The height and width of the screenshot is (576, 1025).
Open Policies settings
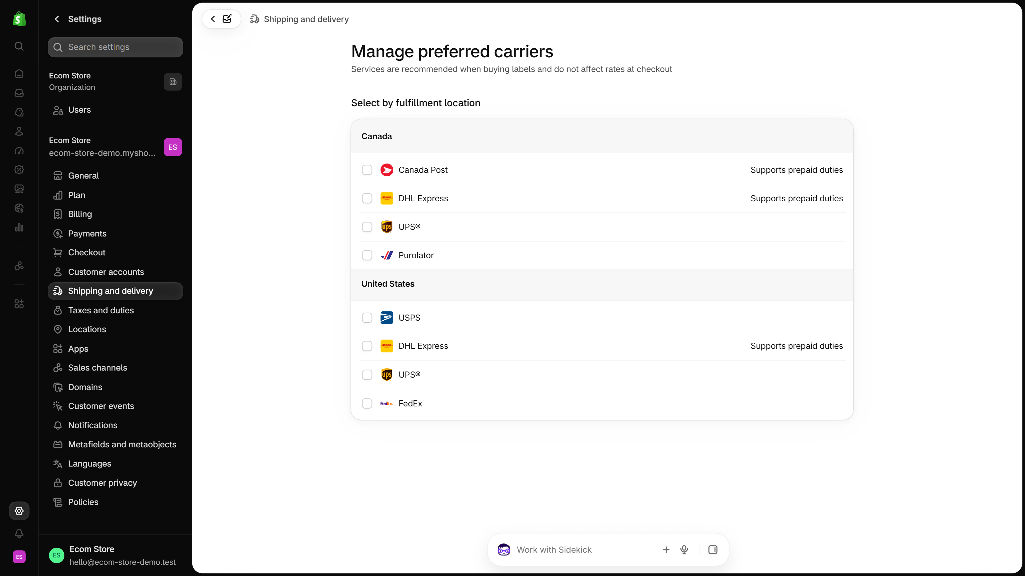[x=115, y=502]
